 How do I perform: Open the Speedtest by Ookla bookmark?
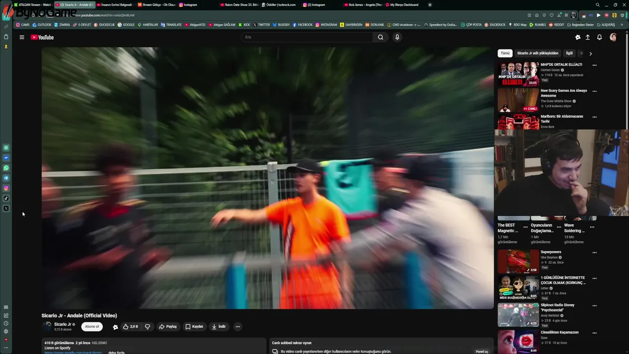tap(440, 25)
